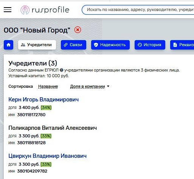Click the search input field
Screen dimensions: 194x179
click(138, 10)
